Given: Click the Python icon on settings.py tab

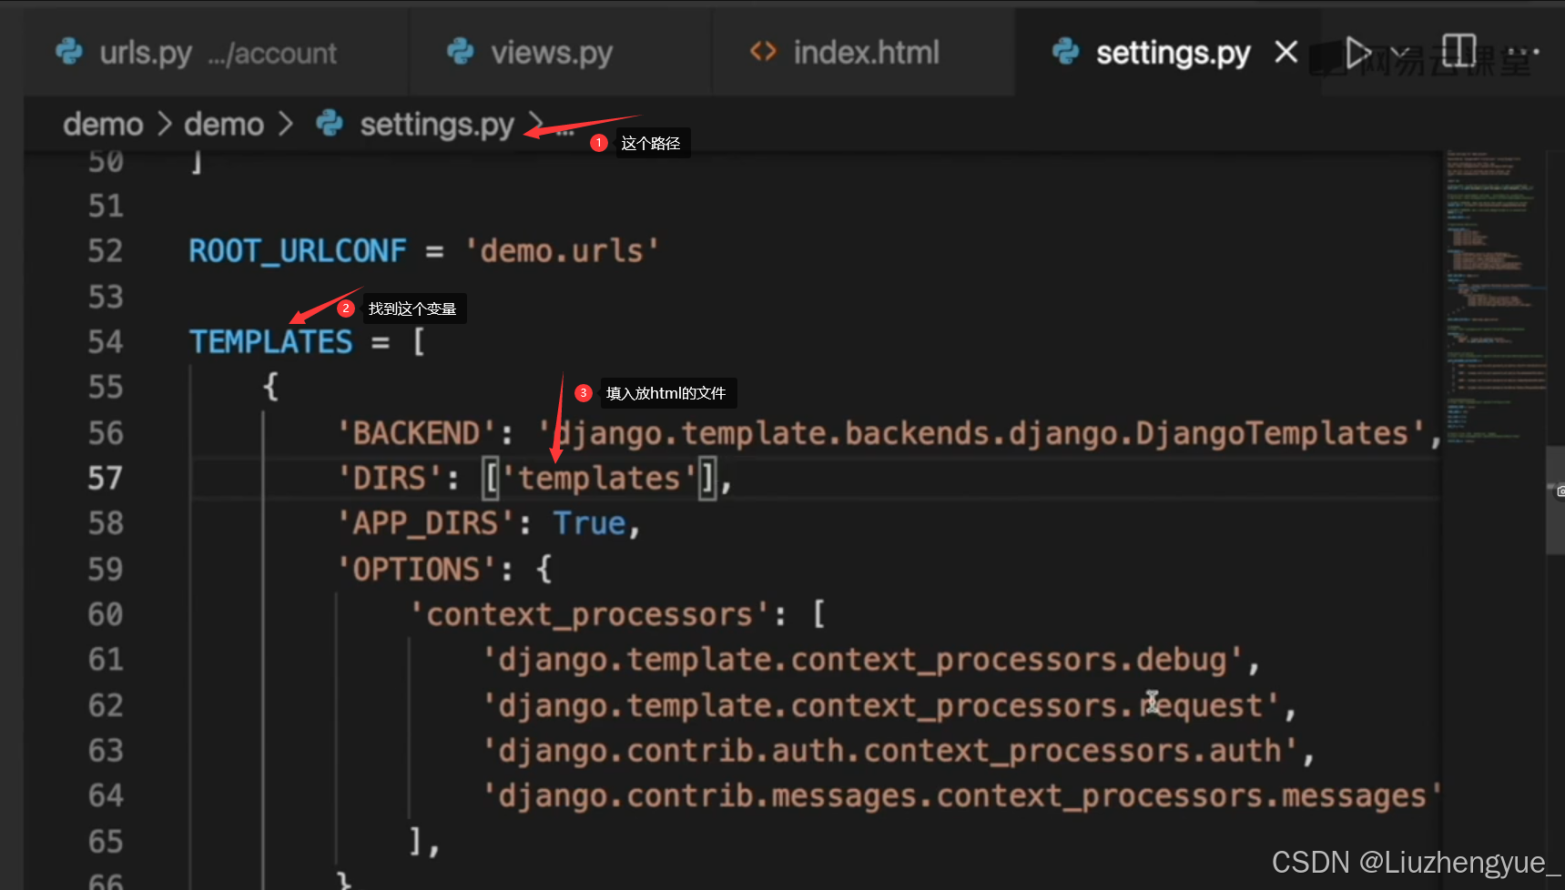Looking at the screenshot, I should [x=1065, y=52].
